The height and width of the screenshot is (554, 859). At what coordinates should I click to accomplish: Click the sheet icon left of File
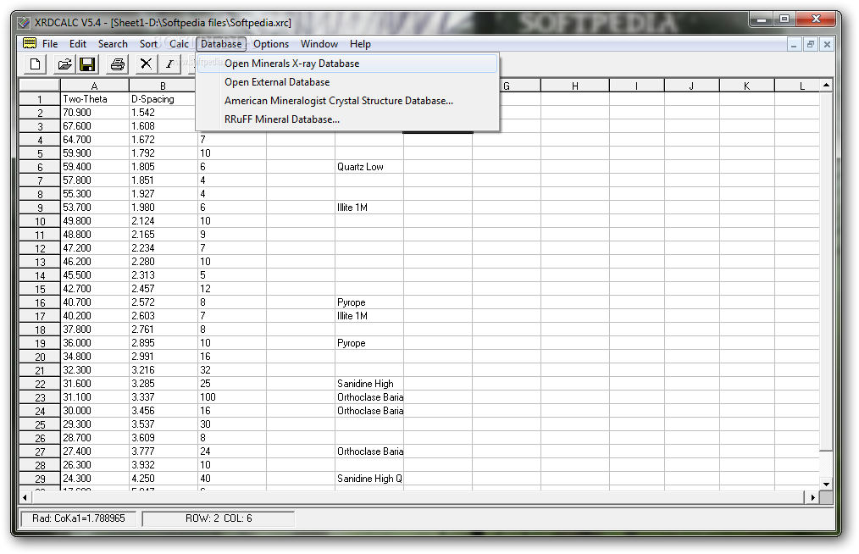(x=30, y=43)
